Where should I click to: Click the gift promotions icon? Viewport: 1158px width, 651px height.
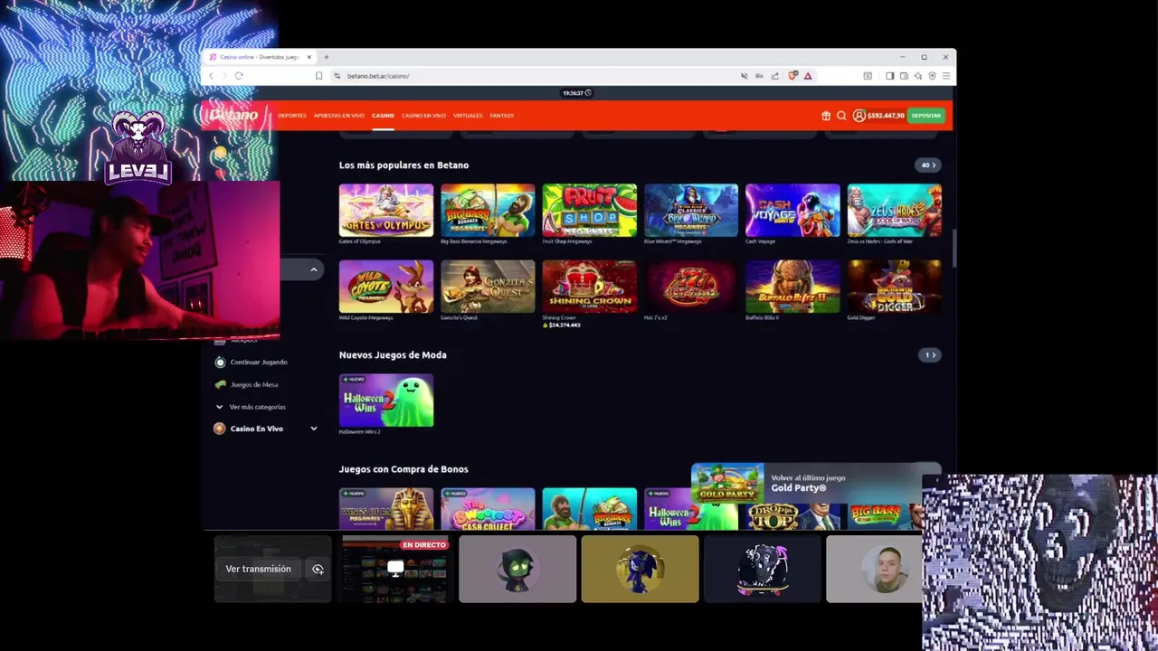tap(826, 116)
